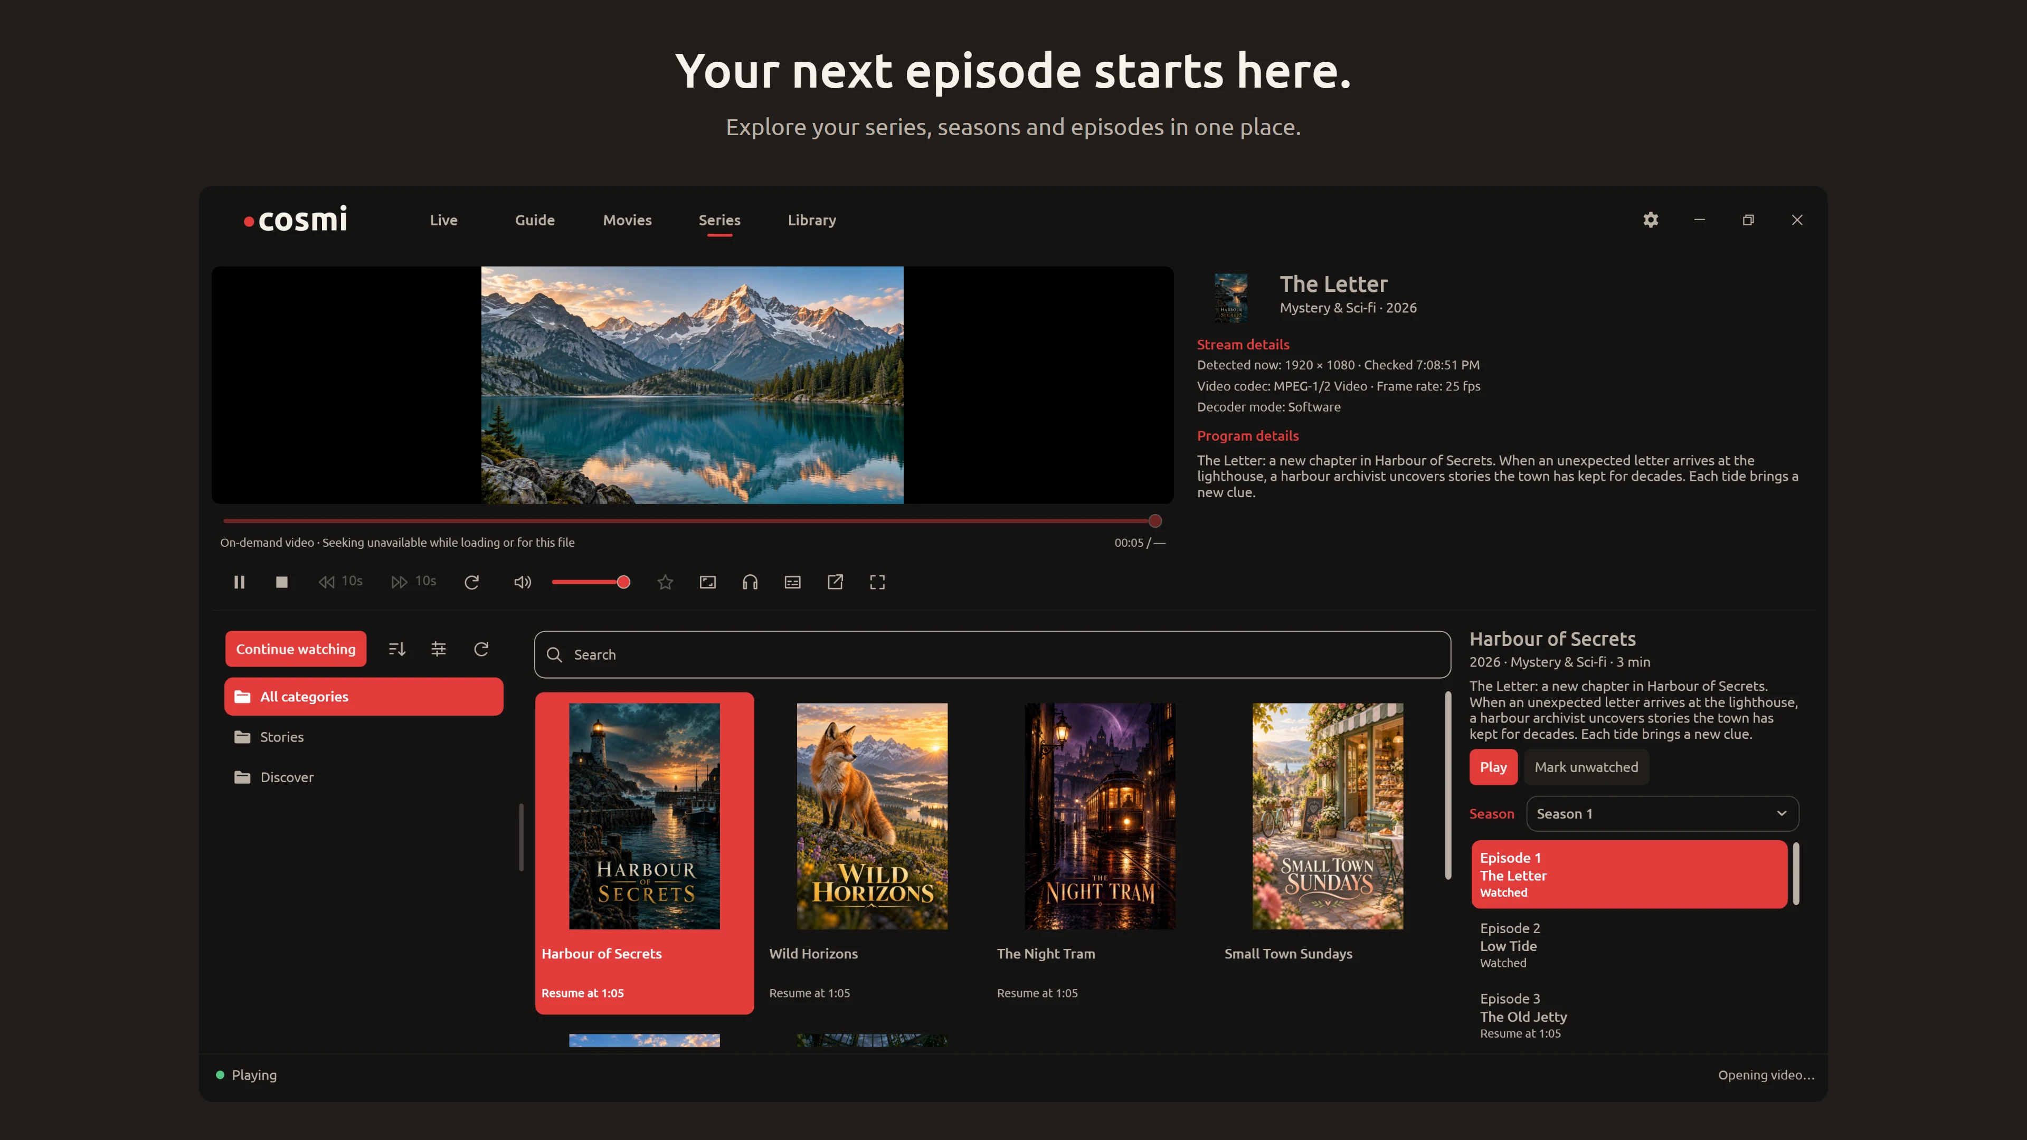Select Episode 1 The Letter
The width and height of the screenshot is (2027, 1140).
[1629, 874]
